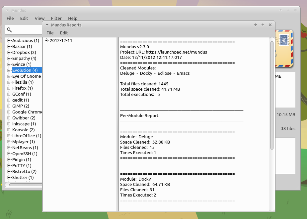Click the project URL launchpad.net/mundus text

[x=177, y=52]
